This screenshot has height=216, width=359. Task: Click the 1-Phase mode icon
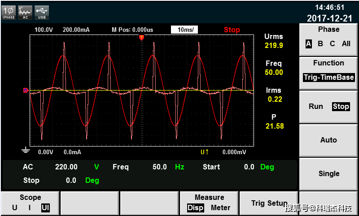tap(9, 12)
